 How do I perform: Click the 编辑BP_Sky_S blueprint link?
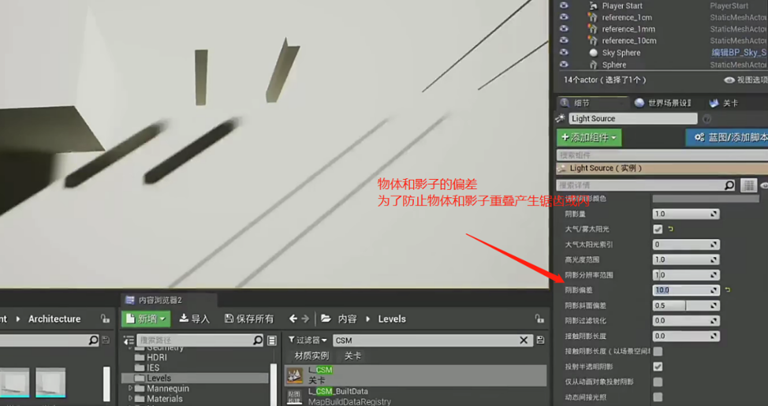tap(738, 53)
